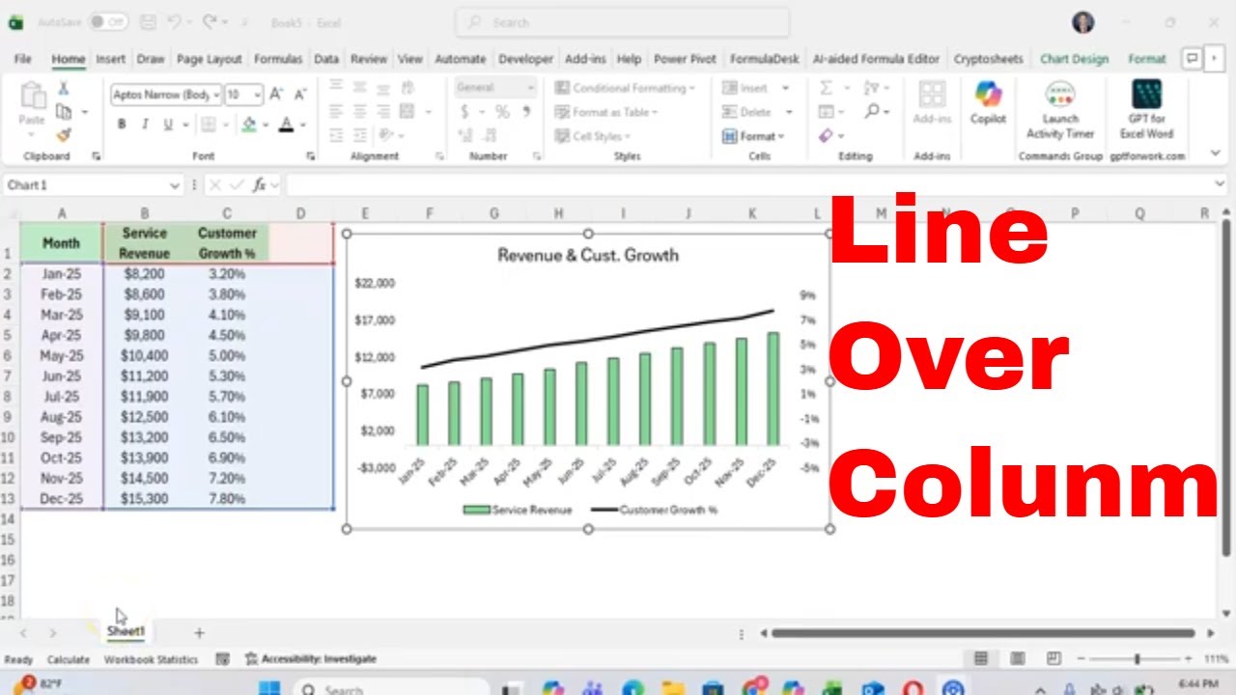The width and height of the screenshot is (1236, 695).
Task: Click the search box in title bar
Action: pyautogui.click(x=622, y=22)
